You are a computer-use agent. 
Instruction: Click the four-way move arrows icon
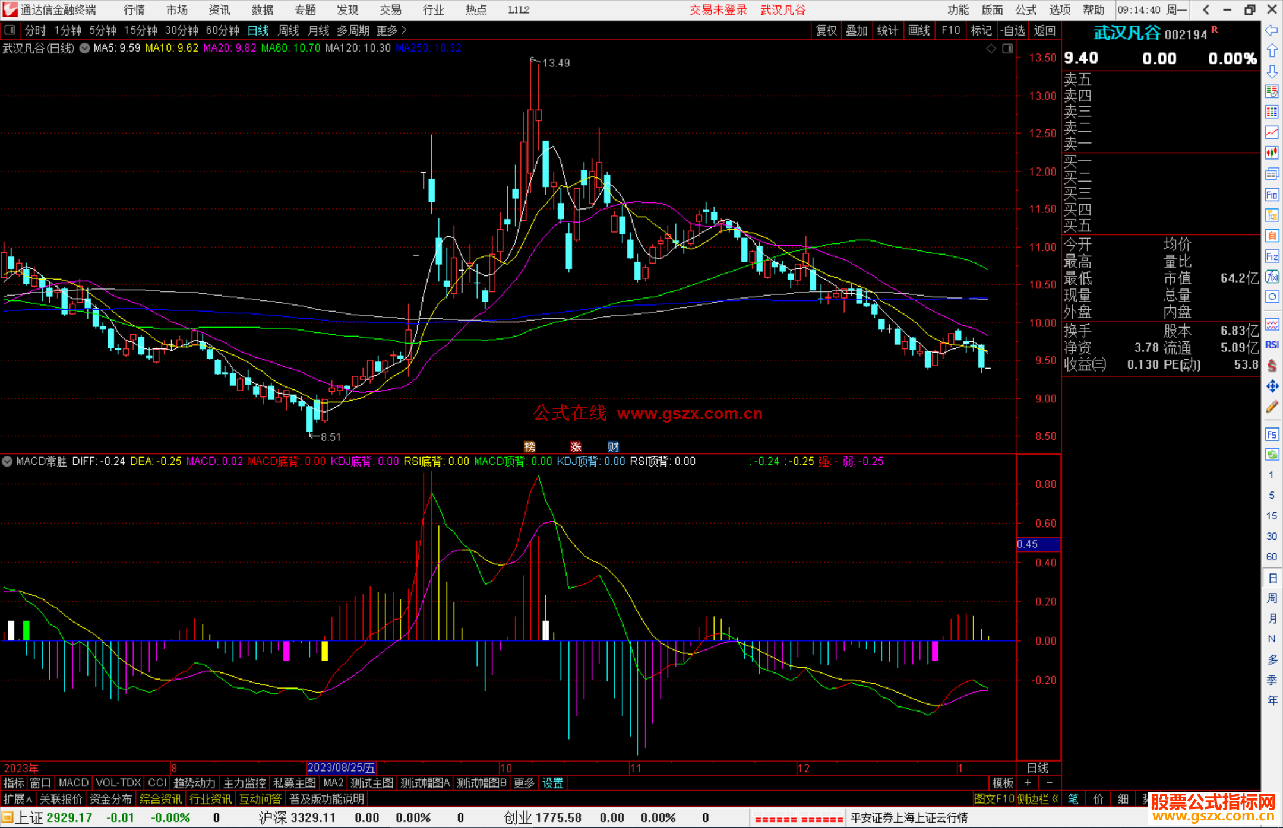tap(1272, 386)
